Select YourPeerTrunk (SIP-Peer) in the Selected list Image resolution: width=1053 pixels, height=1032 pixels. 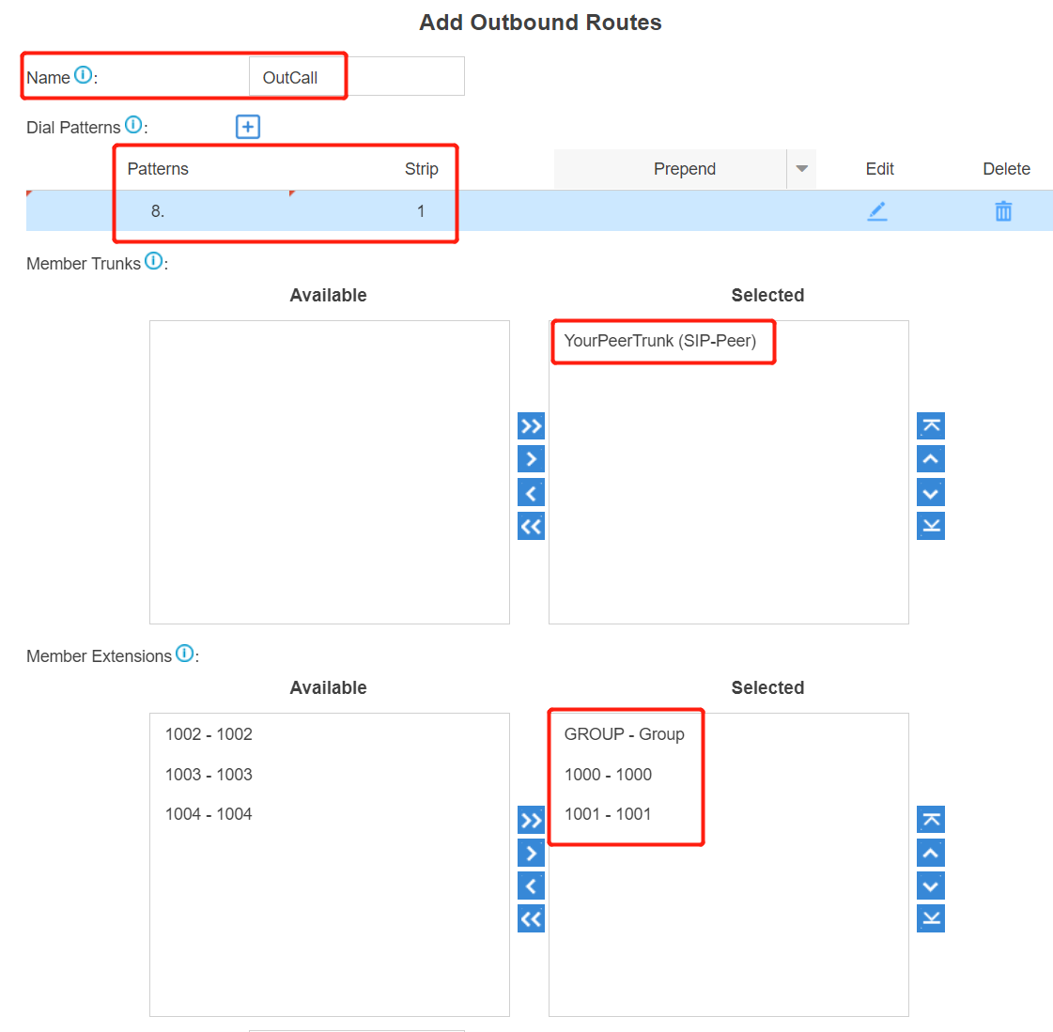pyautogui.click(x=662, y=342)
